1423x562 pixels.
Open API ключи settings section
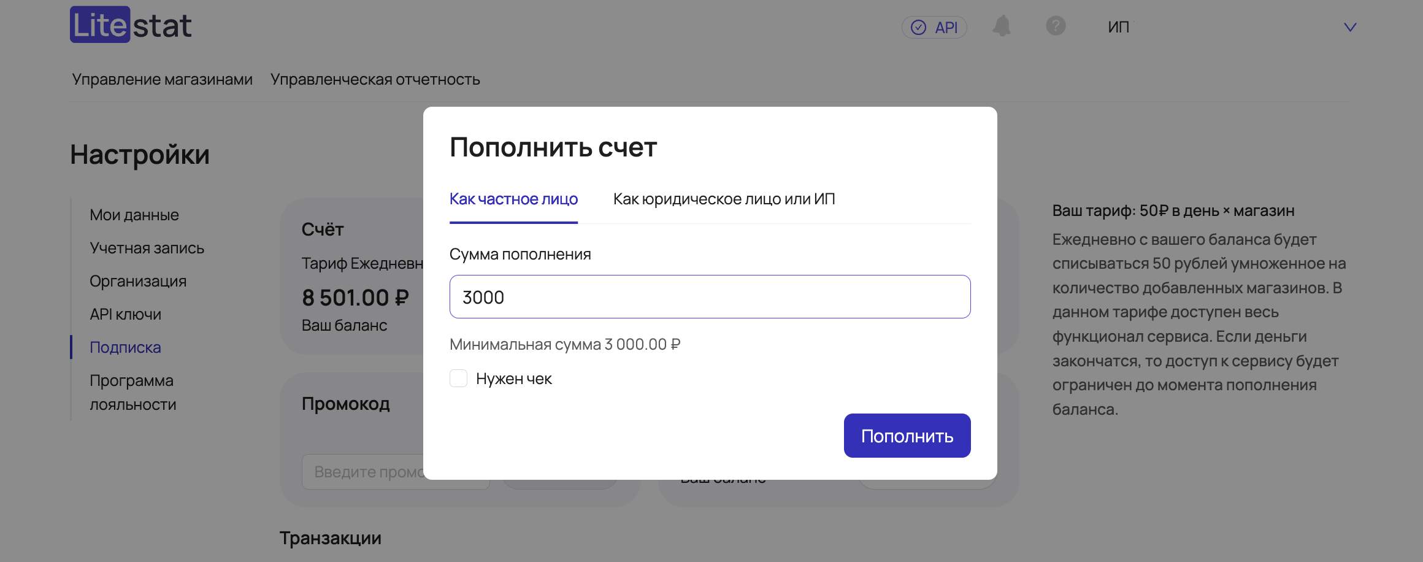coord(125,315)
